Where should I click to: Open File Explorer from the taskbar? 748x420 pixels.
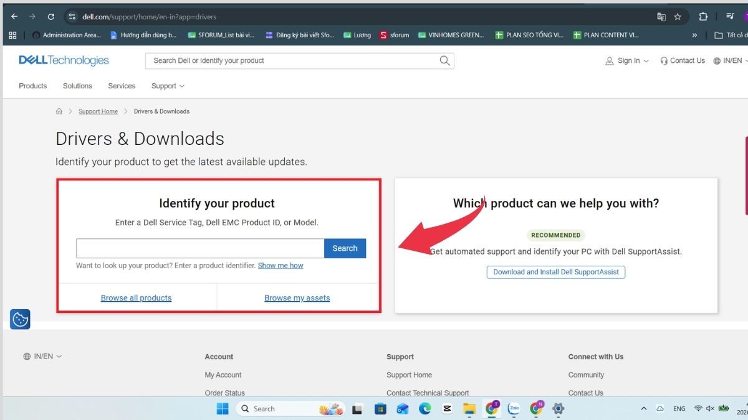[469, 409]
